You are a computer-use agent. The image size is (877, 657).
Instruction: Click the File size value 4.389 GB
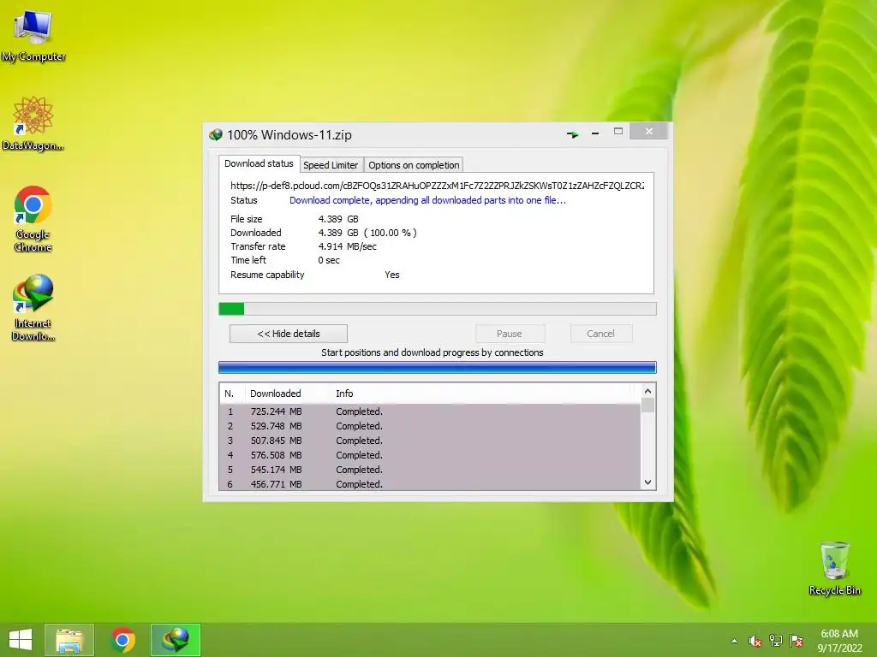(338, 219)
